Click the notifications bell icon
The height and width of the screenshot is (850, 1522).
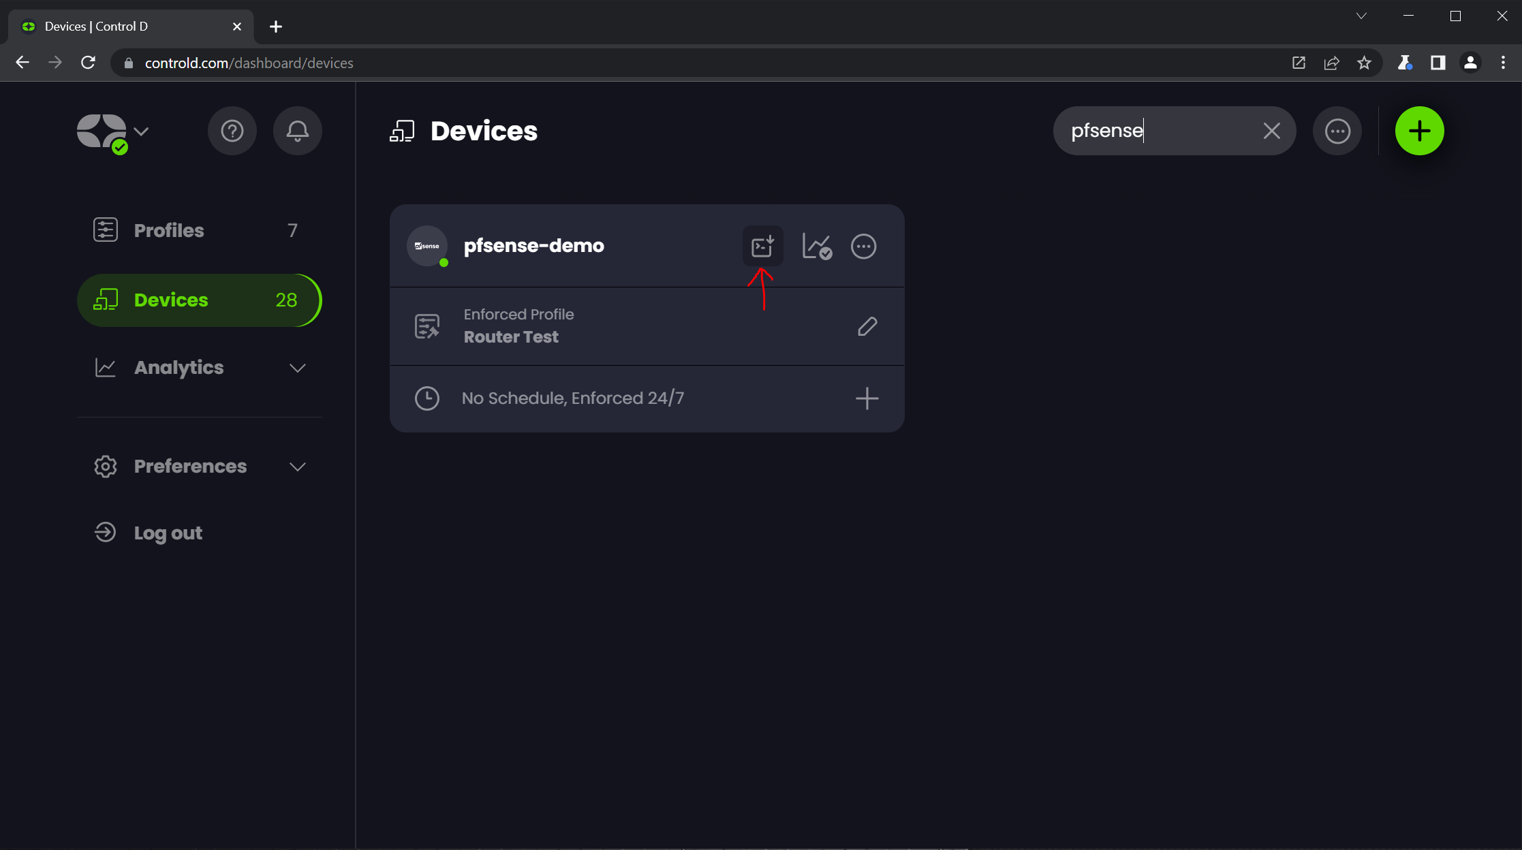pos(296,129)
